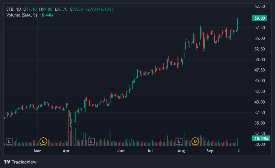The height and width of the screenshot is (168, 275).
Task: Open the orange O marker after August
Action: tap(195, 141)
